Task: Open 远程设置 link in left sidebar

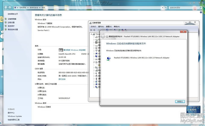Action: (11, 23)
